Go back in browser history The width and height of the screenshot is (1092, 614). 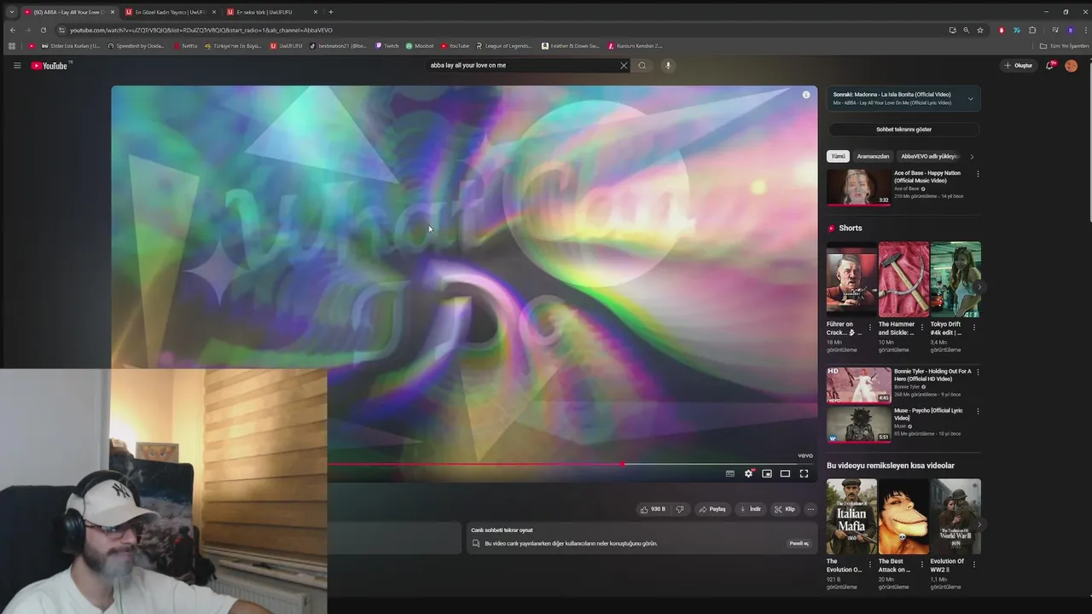[x=12, y=30]
